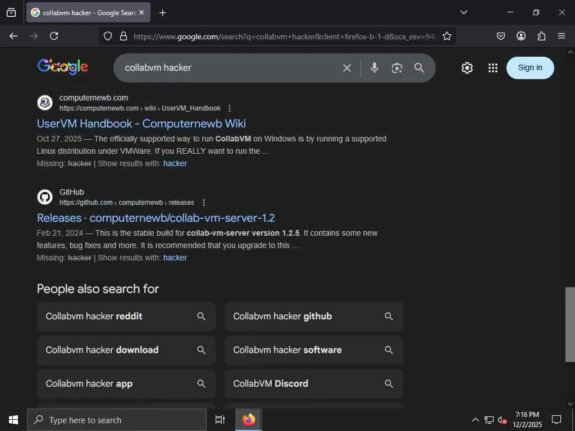Show hidden system tray icons
This screenshot has height=431, width=575.
[475, 420]
